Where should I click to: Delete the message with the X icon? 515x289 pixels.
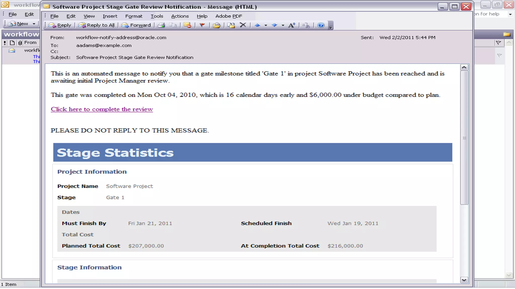coord(243,25)
